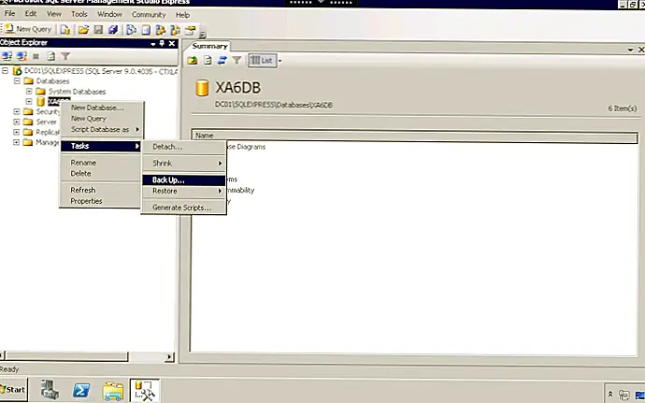
Task: Click Tasks in the context menu
Action: (101, 146)
